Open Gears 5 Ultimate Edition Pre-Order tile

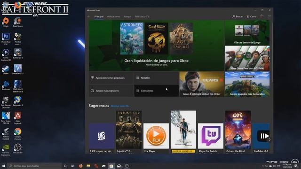click(202, 84)
